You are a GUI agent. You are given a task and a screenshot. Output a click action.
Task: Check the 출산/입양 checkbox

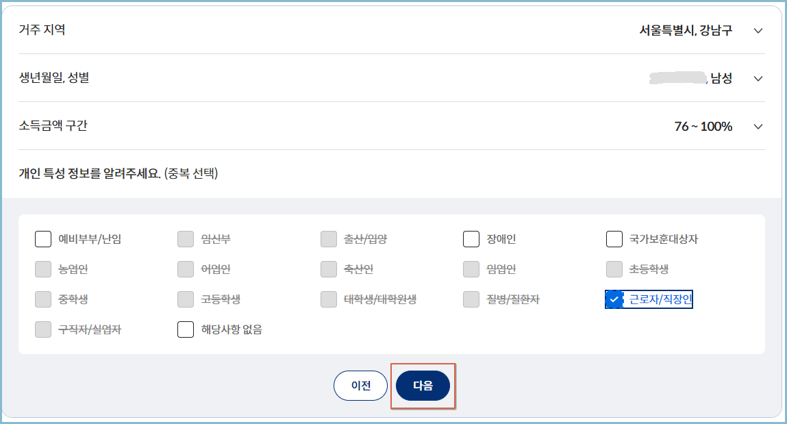(x=328, y=239)
